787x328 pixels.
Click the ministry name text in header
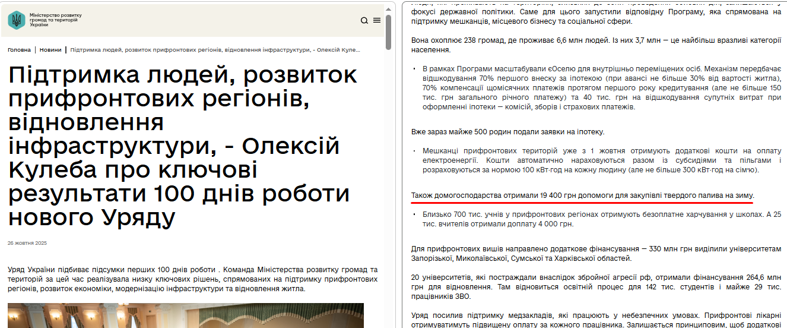[x=55, y=19]
